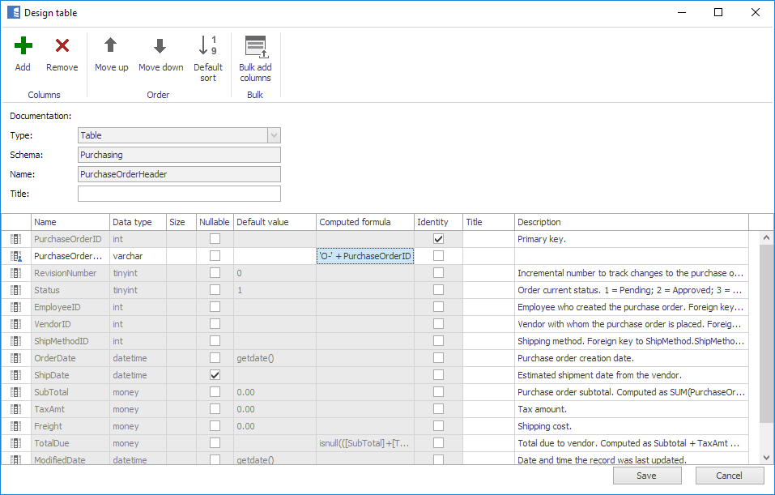Viewport: 775px width, 495px height.
Task: Click the Cancel button
Action: pos(729,476)
